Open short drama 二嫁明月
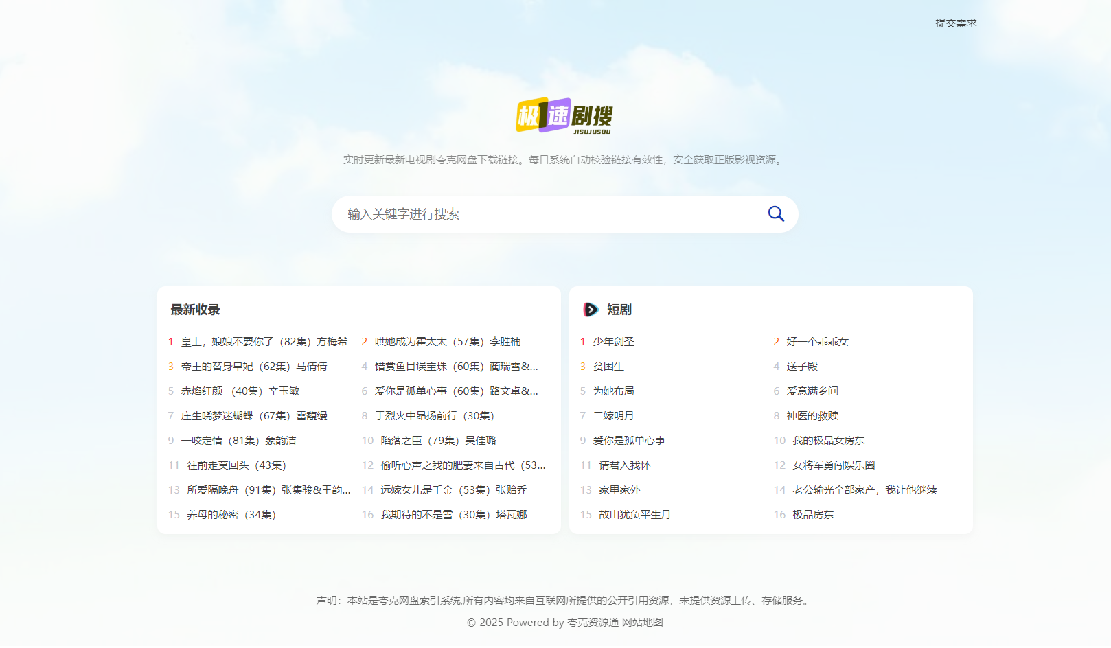Screen dimensions: 1111x648 coord(614,416)
